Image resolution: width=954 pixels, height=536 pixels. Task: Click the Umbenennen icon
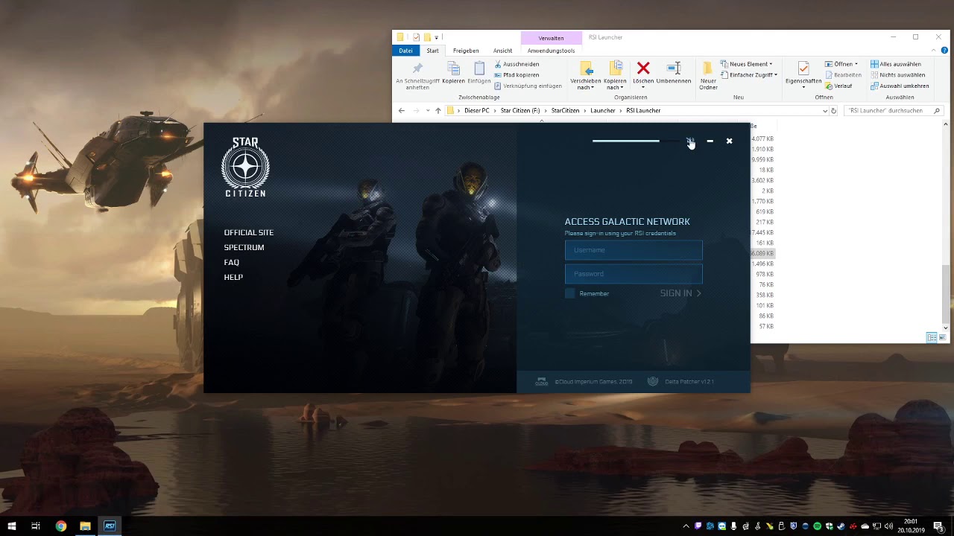[674, 68]
